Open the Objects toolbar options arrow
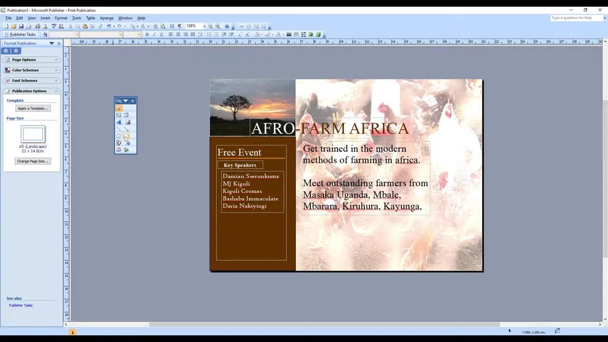Viewport: 608px width, 342px height. pos(125,101)
